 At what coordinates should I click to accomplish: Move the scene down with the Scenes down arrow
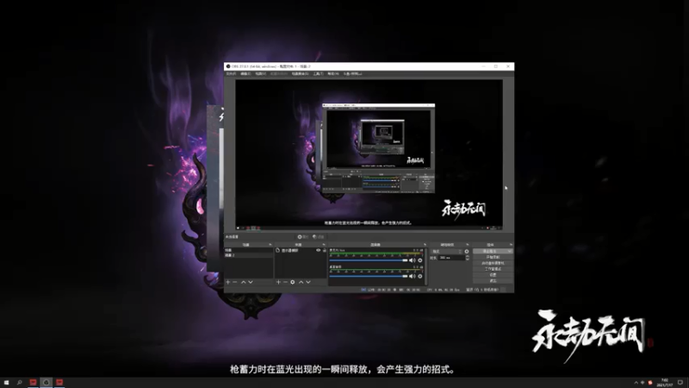tap(251, 282)
